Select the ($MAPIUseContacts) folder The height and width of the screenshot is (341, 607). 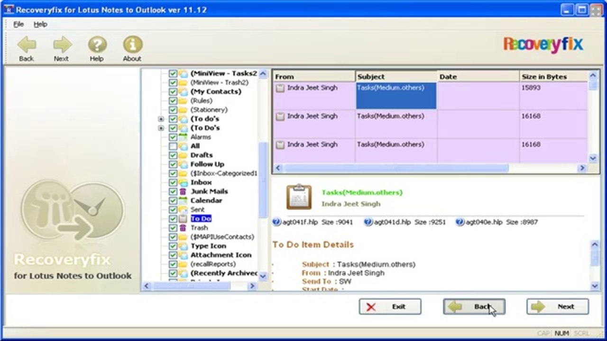tap(222, 237)
